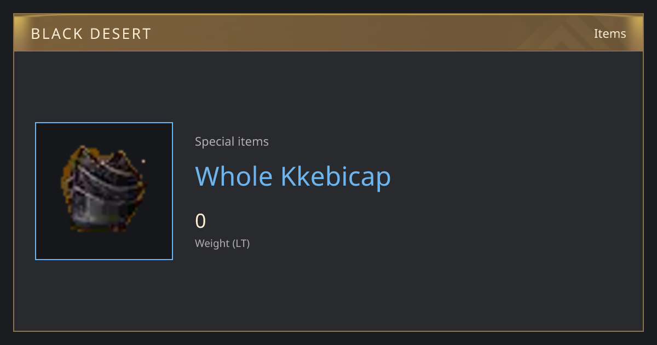Click the golden header banner bar
This screenshot has height=345, width=657.
coord(328,33)
